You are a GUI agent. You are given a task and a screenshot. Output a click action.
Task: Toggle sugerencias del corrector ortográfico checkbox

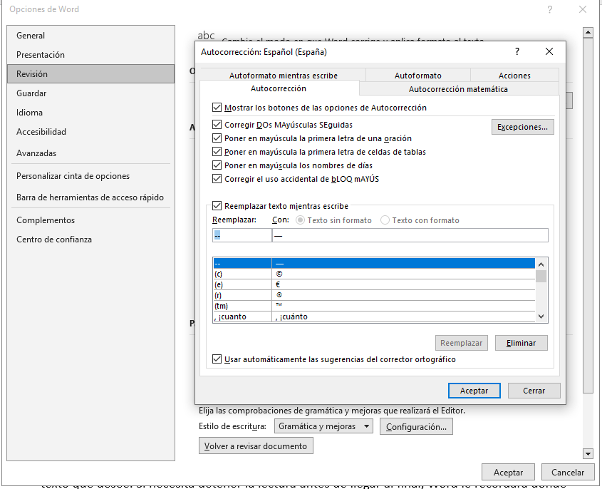tap(217, 359)
